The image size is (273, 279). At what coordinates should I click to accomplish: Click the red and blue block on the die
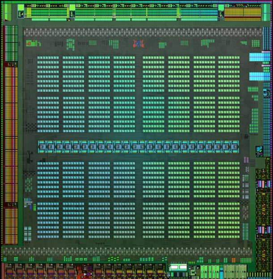138,43
